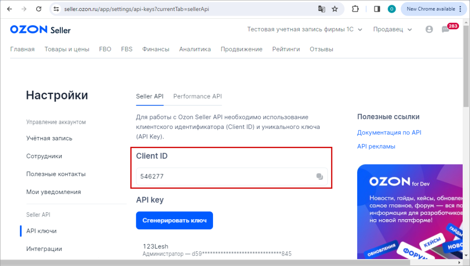Viewport: 470px width, 266px height.
Task: Go back with the browser back arrow
Action: (x=10, y=9)
